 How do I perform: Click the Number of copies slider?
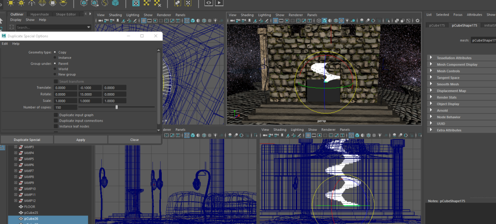coord(116,107)
